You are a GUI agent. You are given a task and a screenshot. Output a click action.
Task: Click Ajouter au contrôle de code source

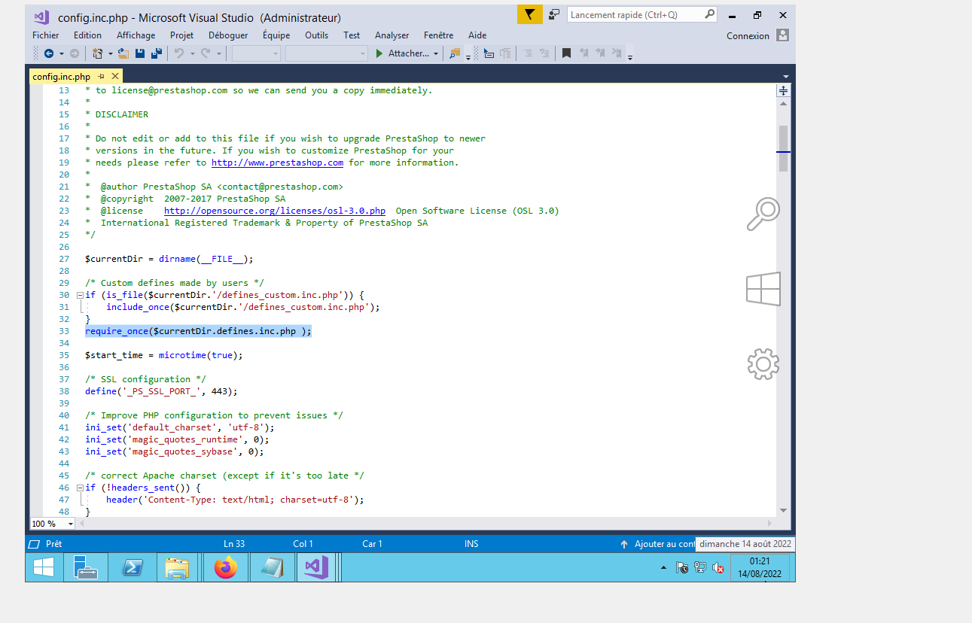[657, 544]
